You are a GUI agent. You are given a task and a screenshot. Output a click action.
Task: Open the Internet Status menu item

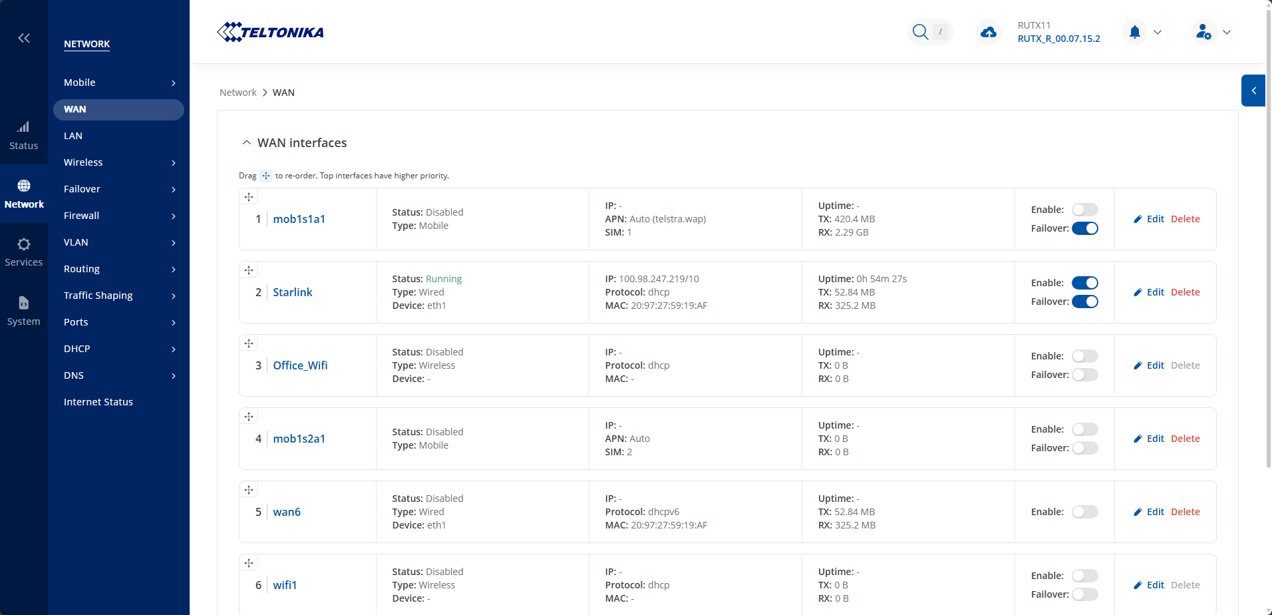point(98,402)
